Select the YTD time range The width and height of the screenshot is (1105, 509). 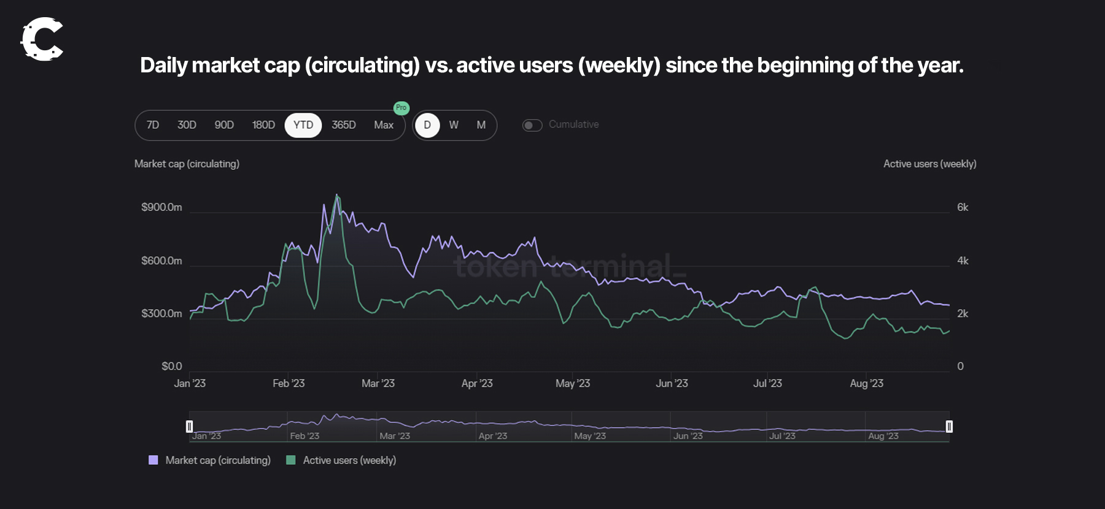[303, 125]
